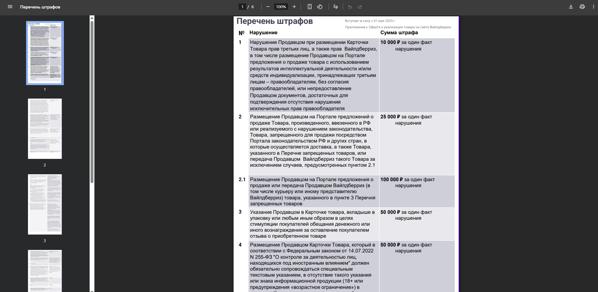This screenshot has height=292, width=598.
Task: Toggle the fit-to-page view icon
Action: pos(309,6)
